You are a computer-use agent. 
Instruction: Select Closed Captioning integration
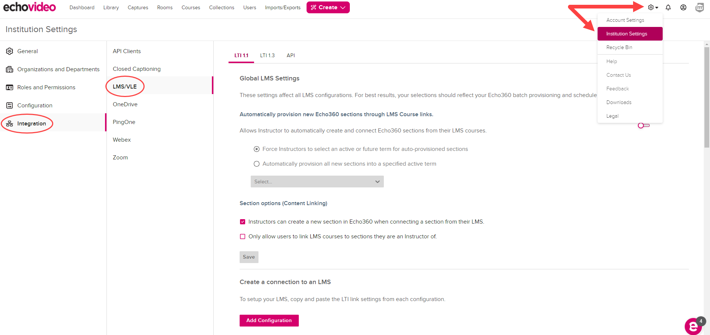(x=160, y=69)
